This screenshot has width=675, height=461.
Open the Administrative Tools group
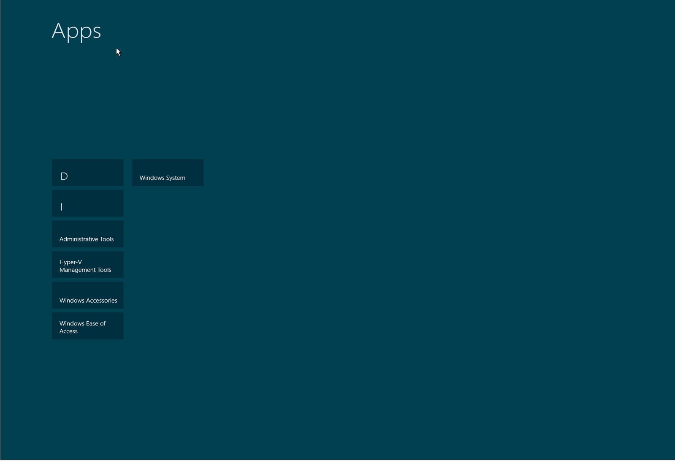(x=88, y=234)
